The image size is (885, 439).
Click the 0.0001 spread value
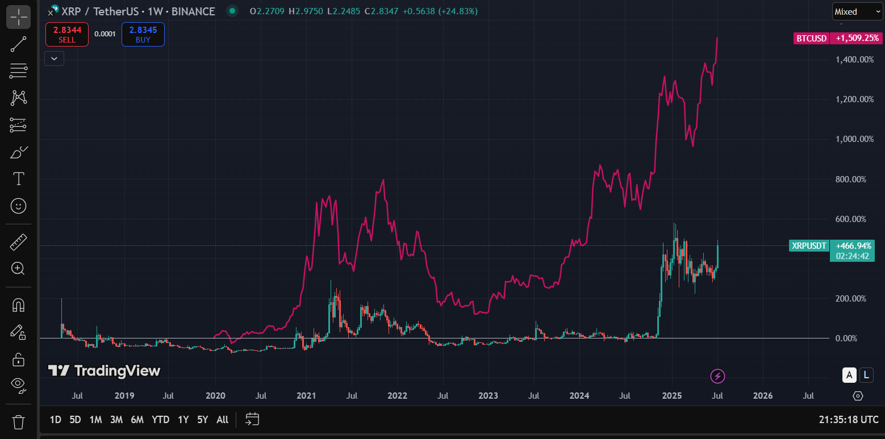(x=105, y=34)
